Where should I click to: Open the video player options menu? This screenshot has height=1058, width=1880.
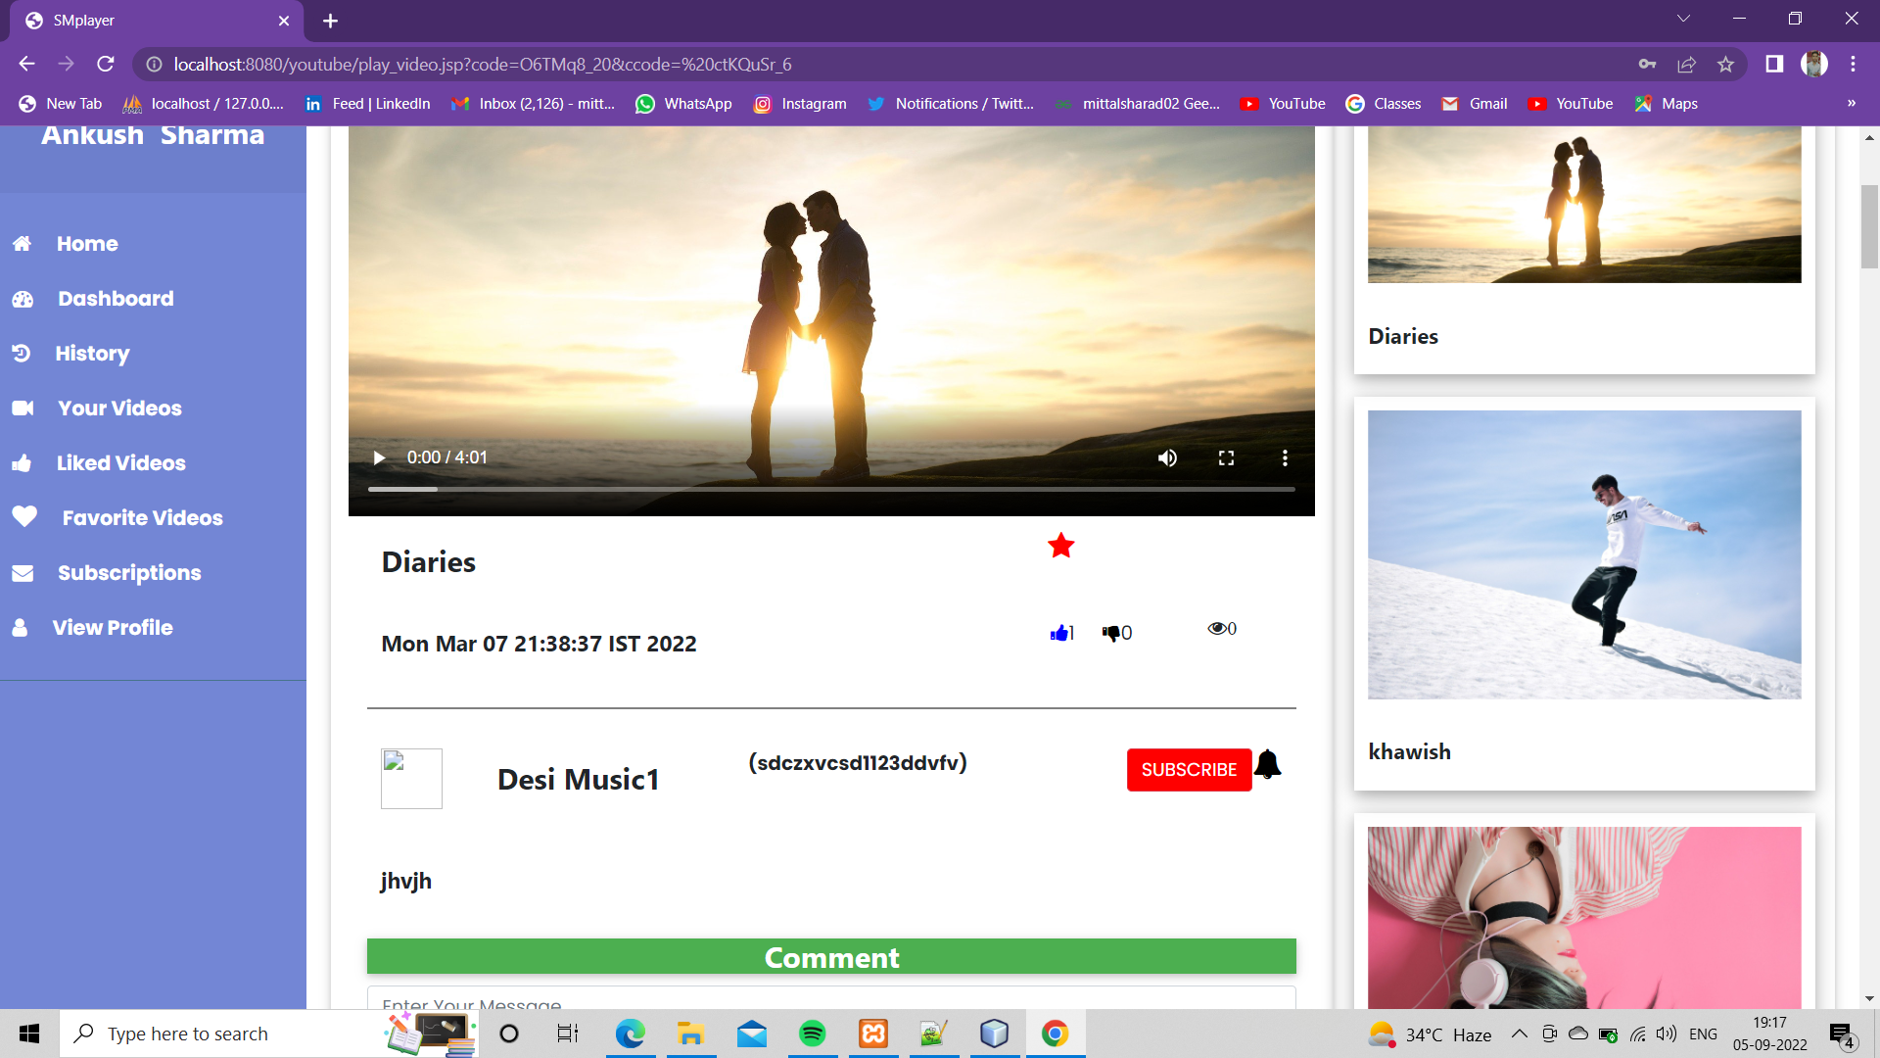1285,457
